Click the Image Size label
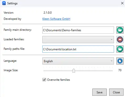The height and width of the screenshot is (97, 125). (x=11, y=70)
